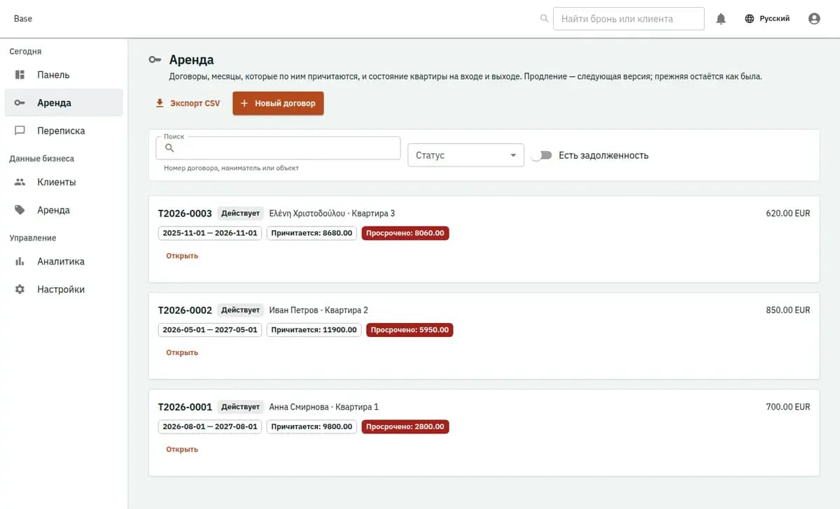Click the 620.00 EUR rent amount
840x509 pixels.
pos(788,213)
